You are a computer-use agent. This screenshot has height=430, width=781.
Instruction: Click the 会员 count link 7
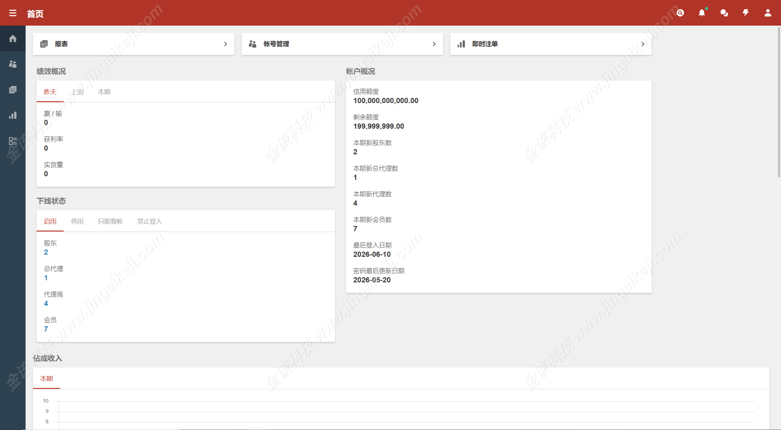46,329
